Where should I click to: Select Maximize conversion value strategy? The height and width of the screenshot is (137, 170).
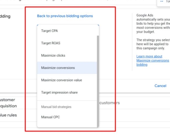67,80
